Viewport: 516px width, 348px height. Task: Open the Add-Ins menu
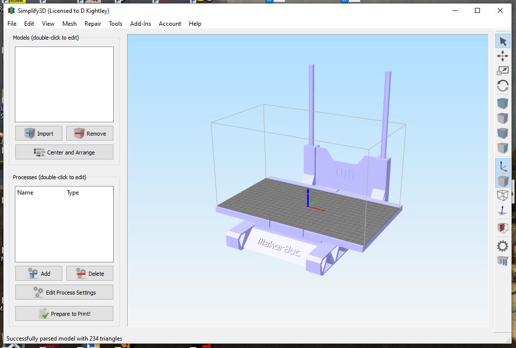[141, 24]
